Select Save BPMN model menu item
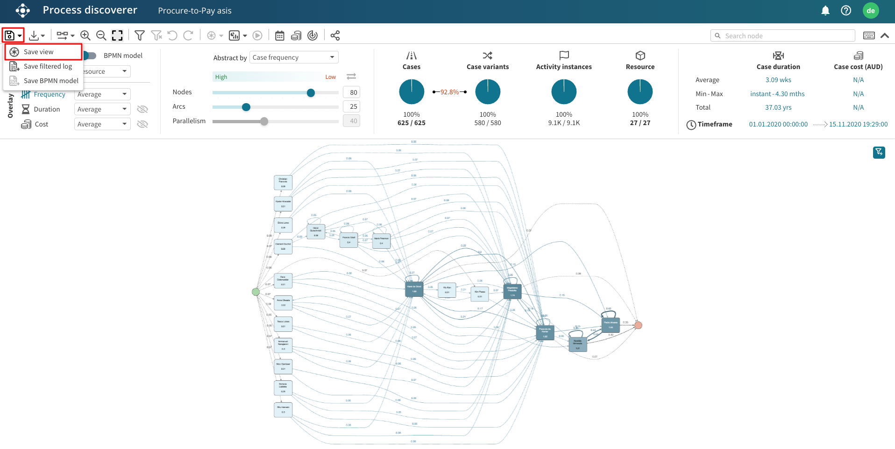Viewport: 895px width, 449px height. tap(51, 81)
